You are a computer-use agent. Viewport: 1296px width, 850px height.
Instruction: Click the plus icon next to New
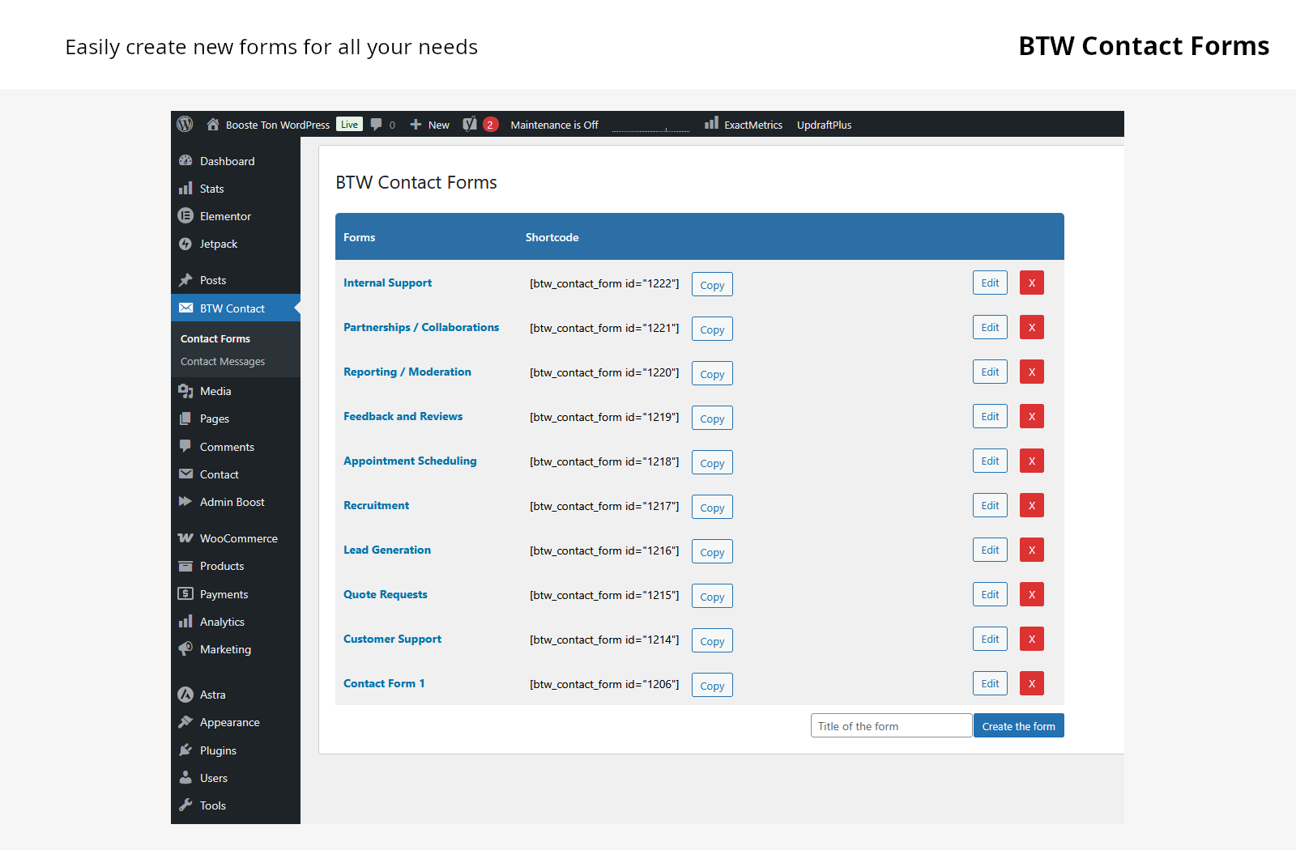point(416,124)
